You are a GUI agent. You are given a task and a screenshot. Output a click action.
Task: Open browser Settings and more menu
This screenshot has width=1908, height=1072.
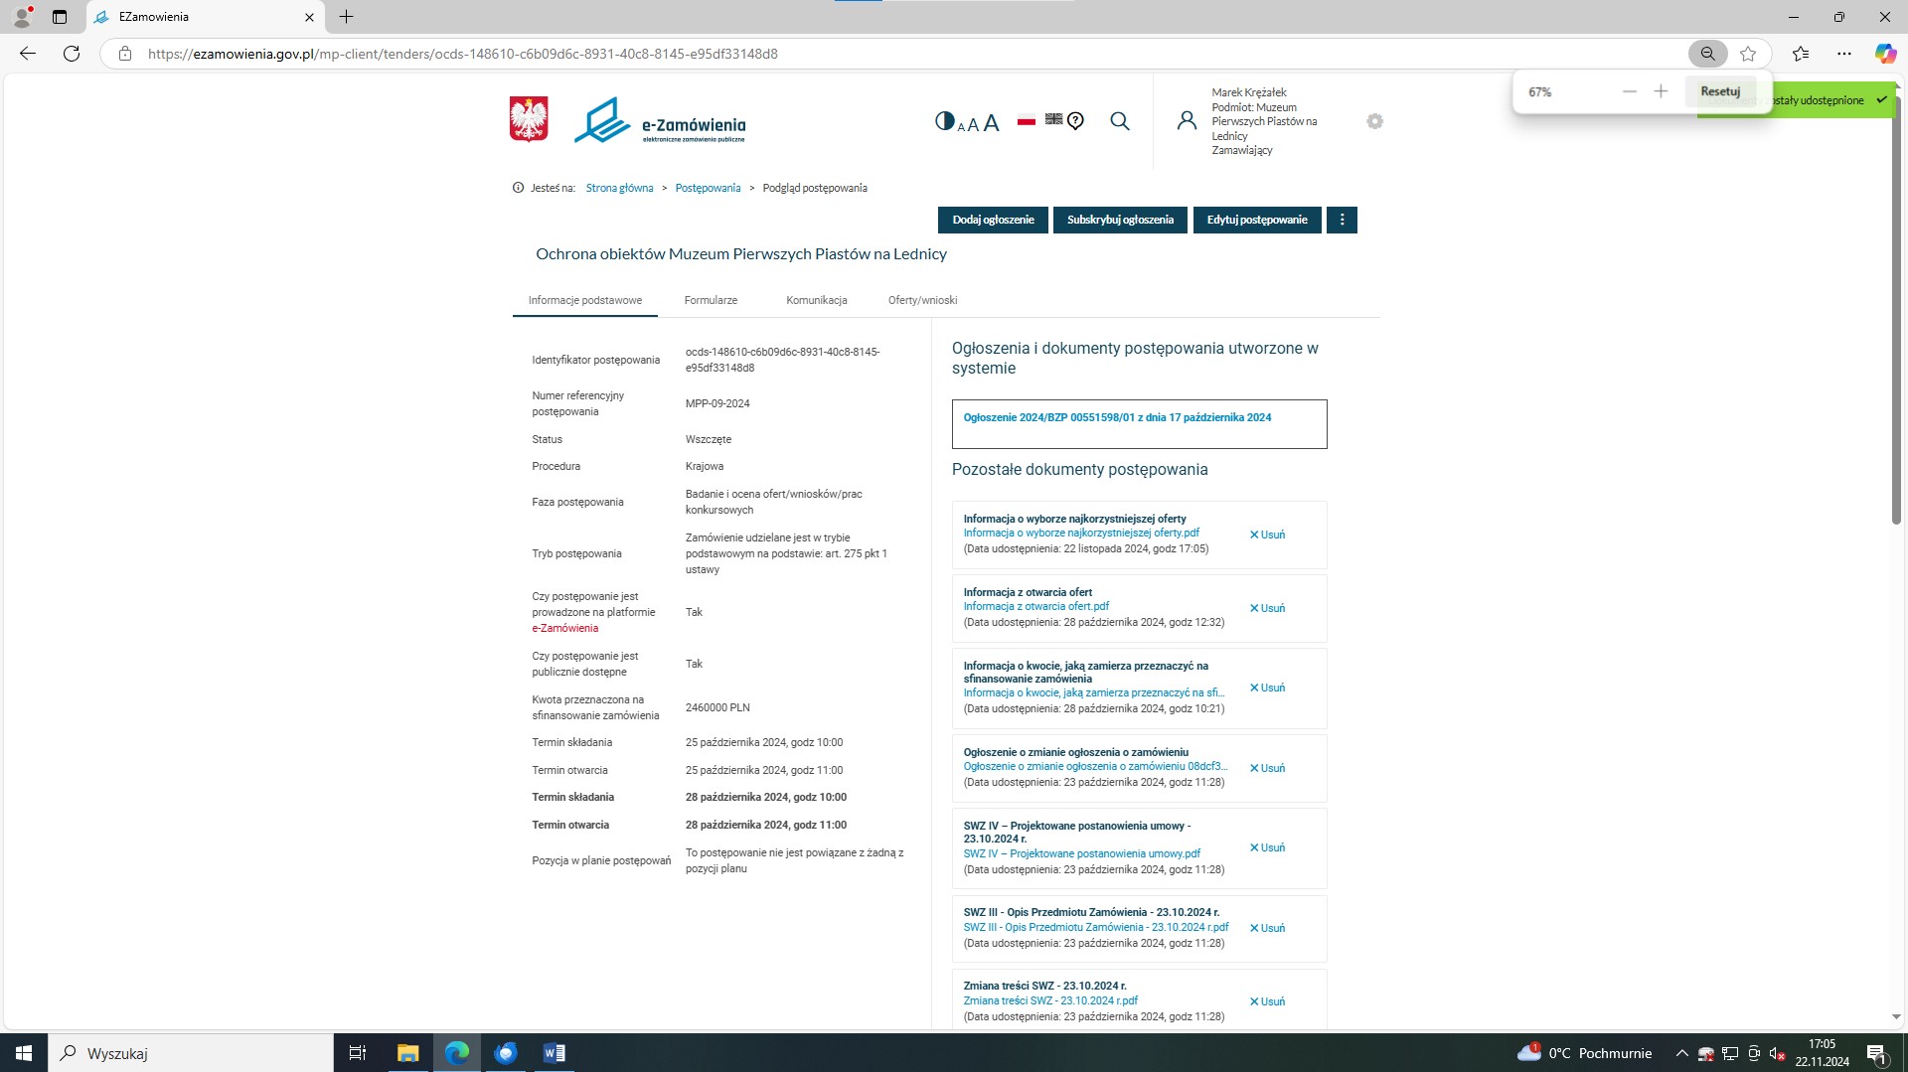tap(1843, 54)
